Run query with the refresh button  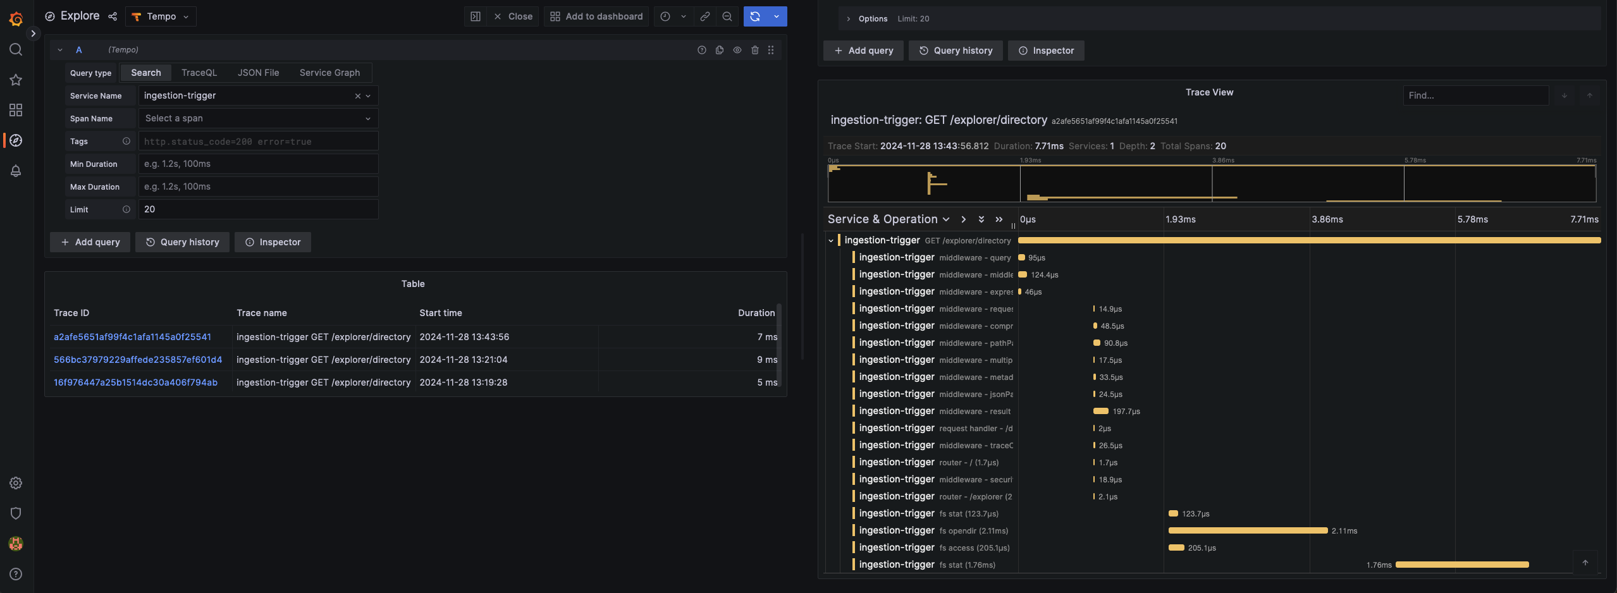[755, 16]
